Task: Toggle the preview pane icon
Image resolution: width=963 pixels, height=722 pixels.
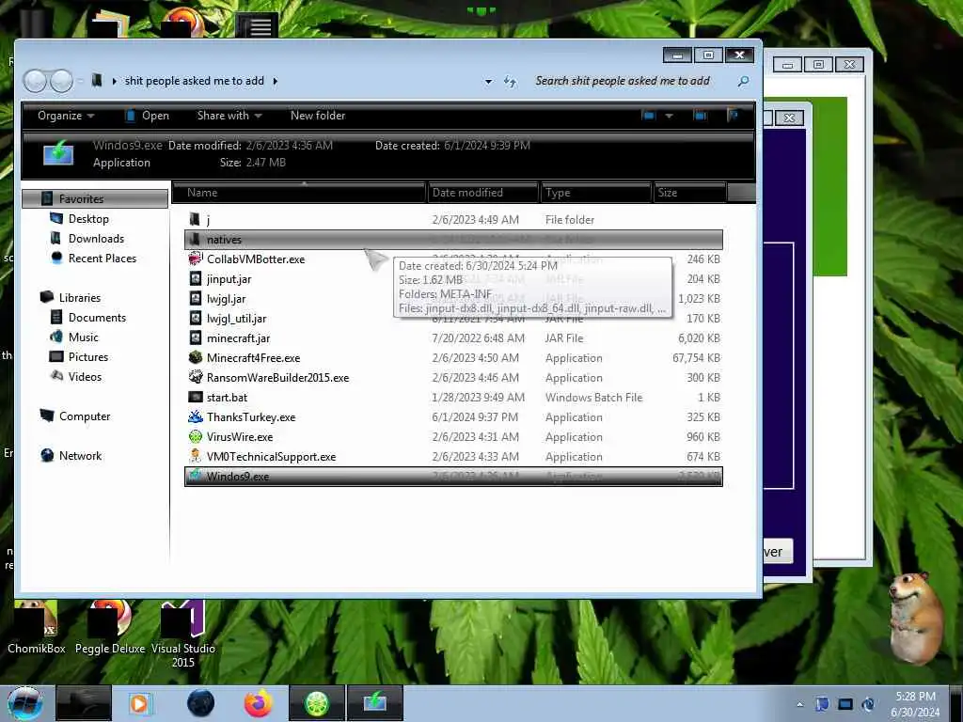Action: [700, 116]
